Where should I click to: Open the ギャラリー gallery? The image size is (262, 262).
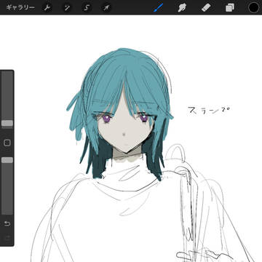pyautogui.click(x=20, y=7)
